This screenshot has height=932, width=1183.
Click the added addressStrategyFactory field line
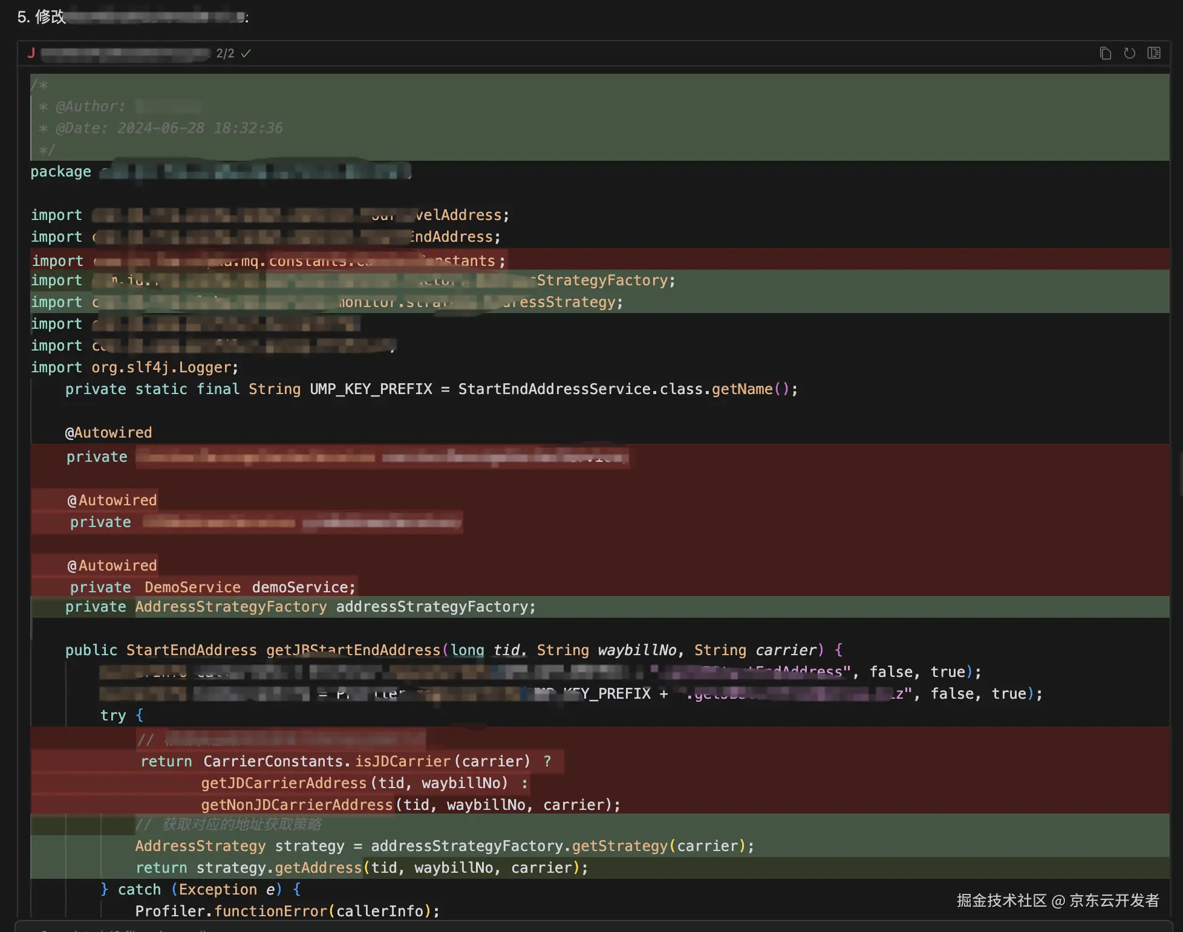[x=300, y=607]
